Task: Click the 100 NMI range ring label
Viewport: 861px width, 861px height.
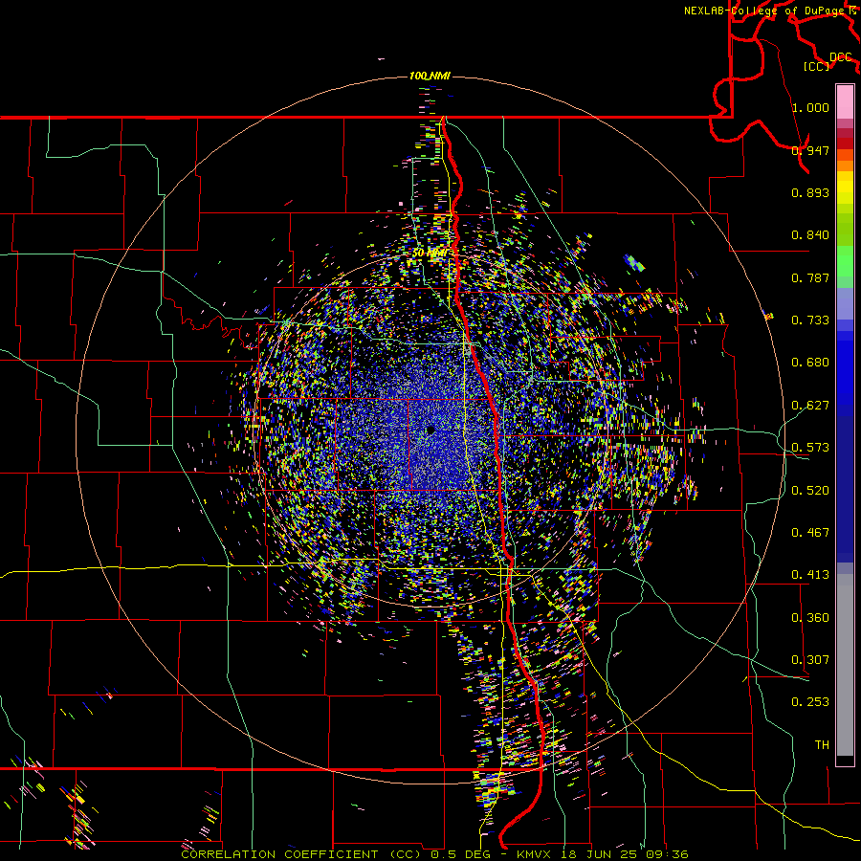Action: tap(430, 76)
